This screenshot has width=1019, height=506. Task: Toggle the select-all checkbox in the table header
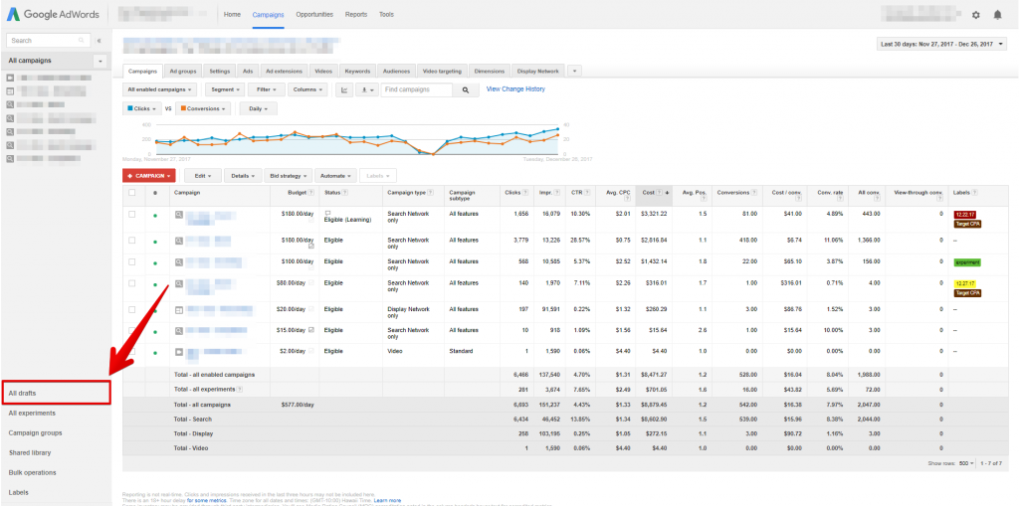pyautogui.click(x=132, y=192)
